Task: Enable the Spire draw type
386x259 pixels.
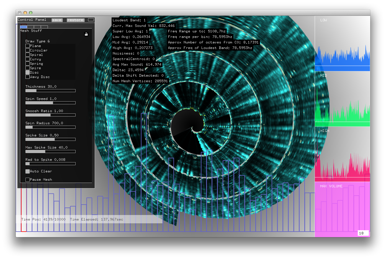Action: pos(27,68)
